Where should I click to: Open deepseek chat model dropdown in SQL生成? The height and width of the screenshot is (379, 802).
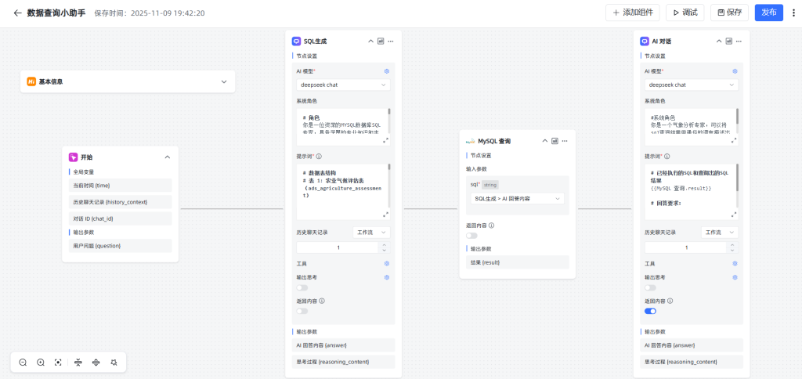[x=343, y=85]
